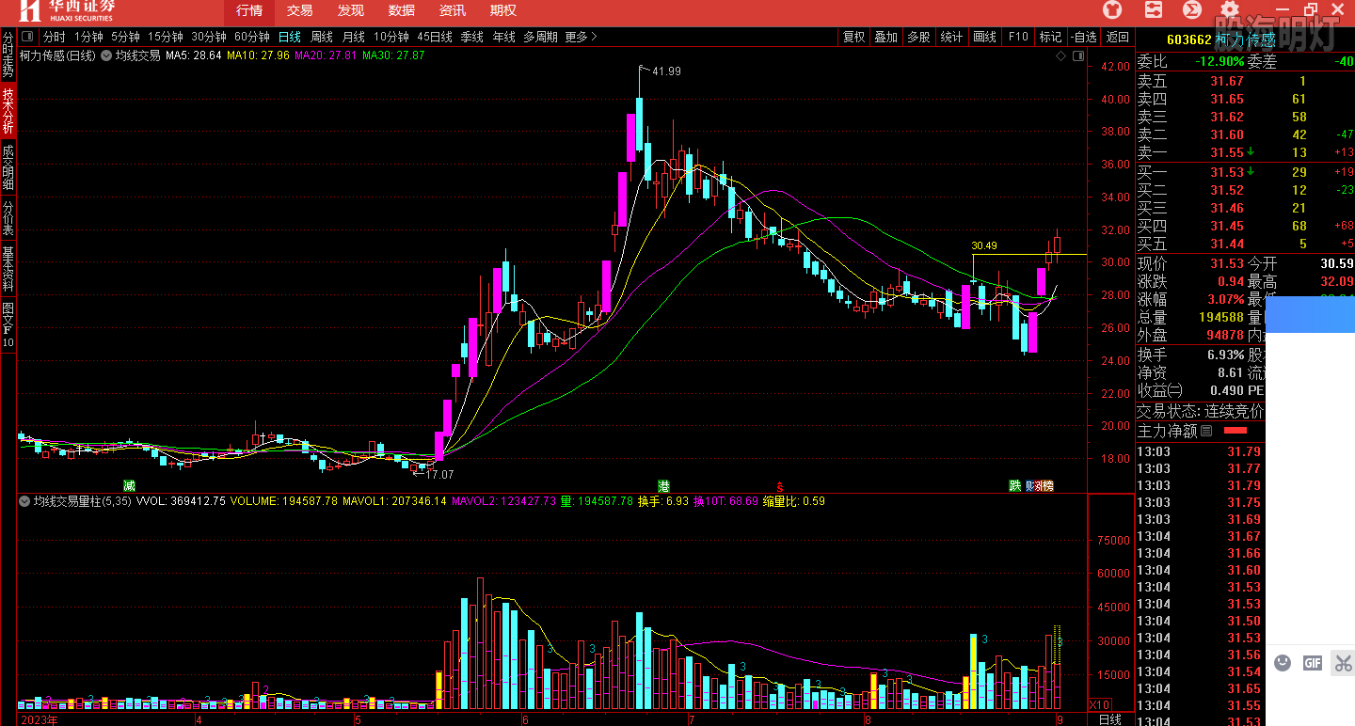The width and height of the screenshot is (1355, 726).
Task: Switch to the 行情 tab
Action: [x=249, y=11]
